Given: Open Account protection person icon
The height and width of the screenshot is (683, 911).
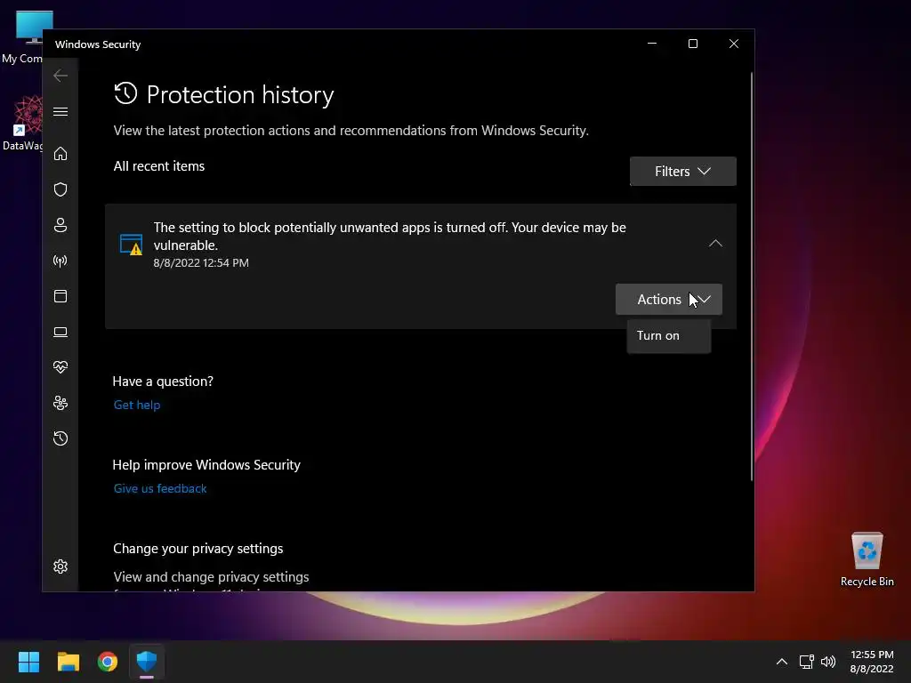Looking at the screenshot, I should 60,225.
